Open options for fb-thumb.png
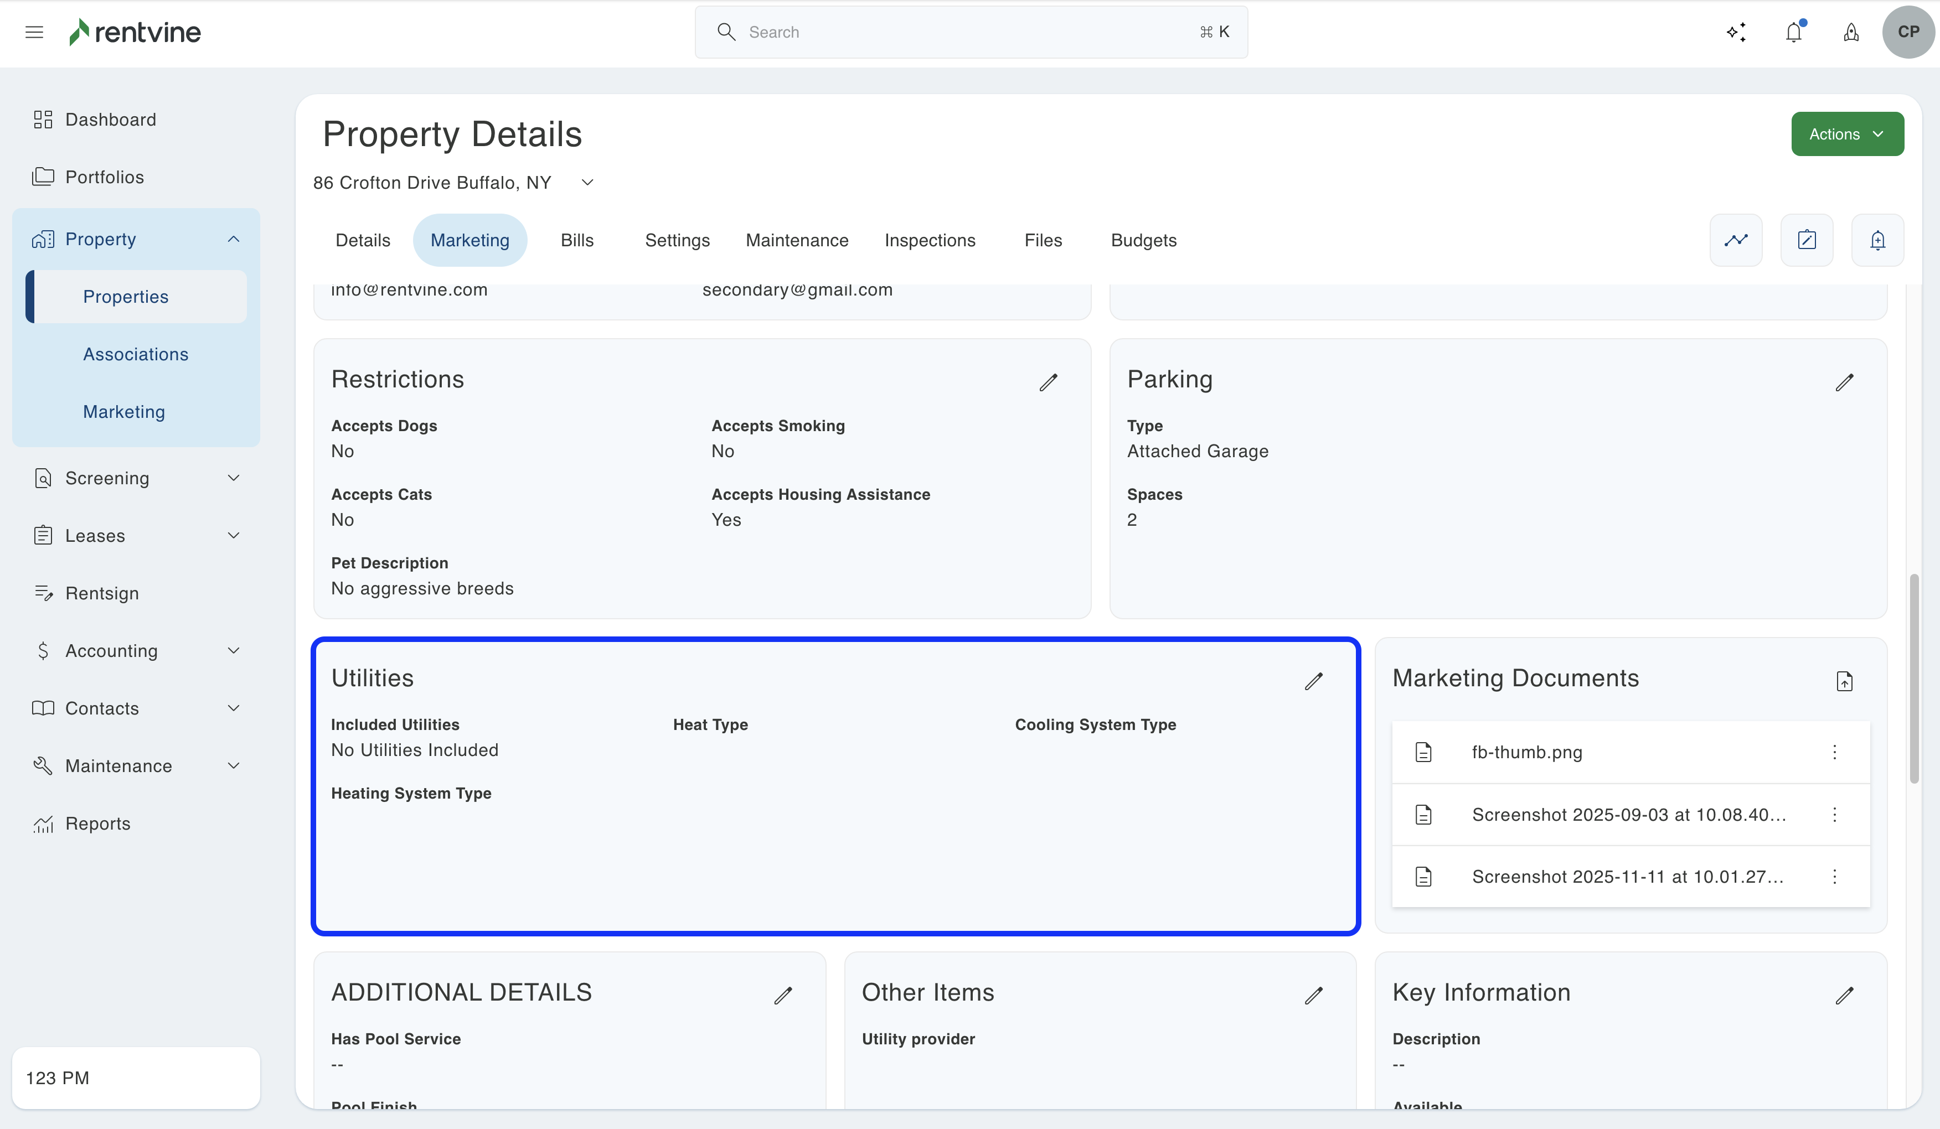This screenshot has width=1940, height=1129. point(1835,752)
